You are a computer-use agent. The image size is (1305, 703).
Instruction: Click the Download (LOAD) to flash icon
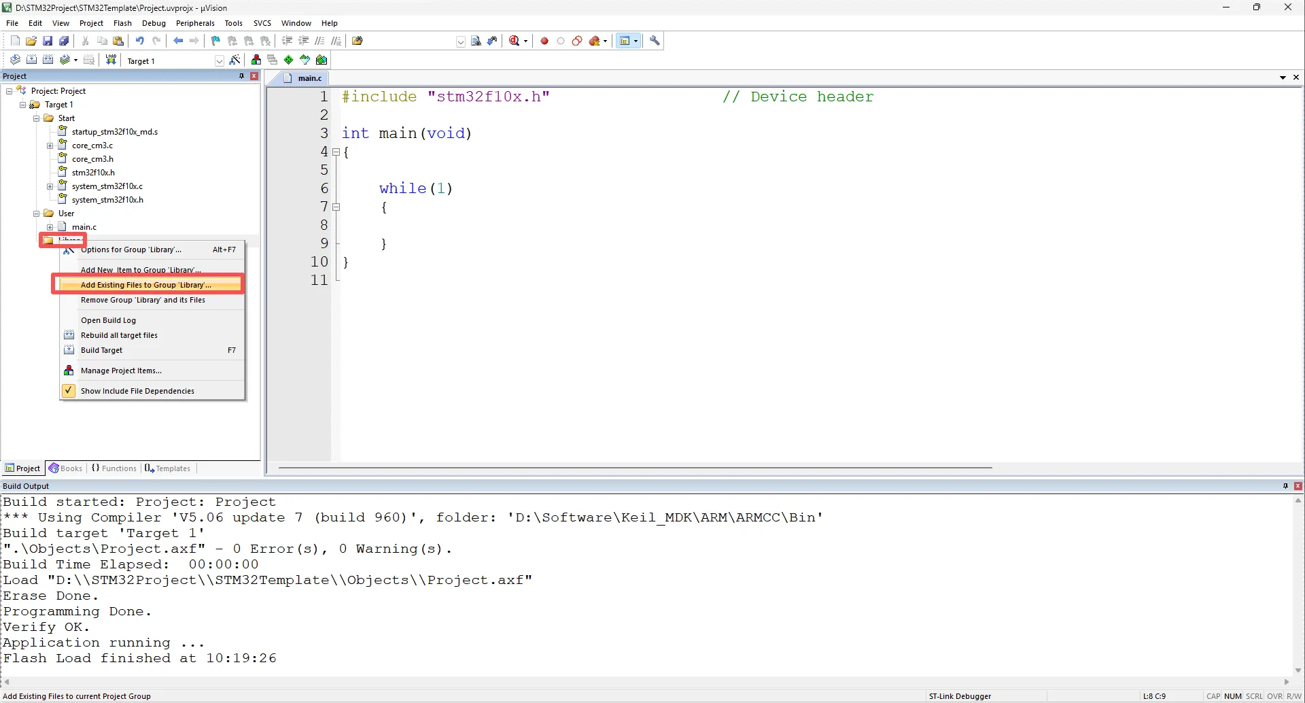click(111, 61)
